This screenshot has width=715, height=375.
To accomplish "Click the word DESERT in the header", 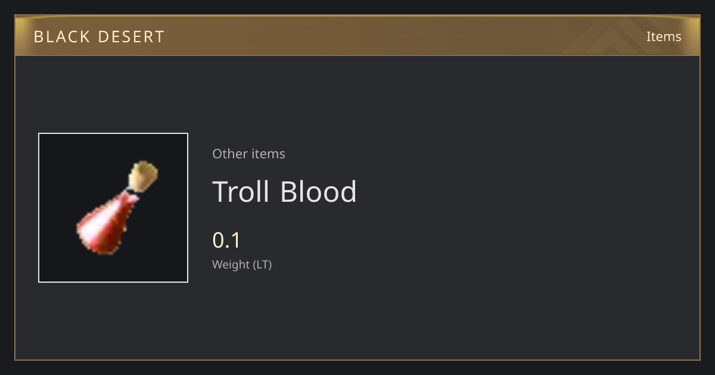I will coord(131,37).
